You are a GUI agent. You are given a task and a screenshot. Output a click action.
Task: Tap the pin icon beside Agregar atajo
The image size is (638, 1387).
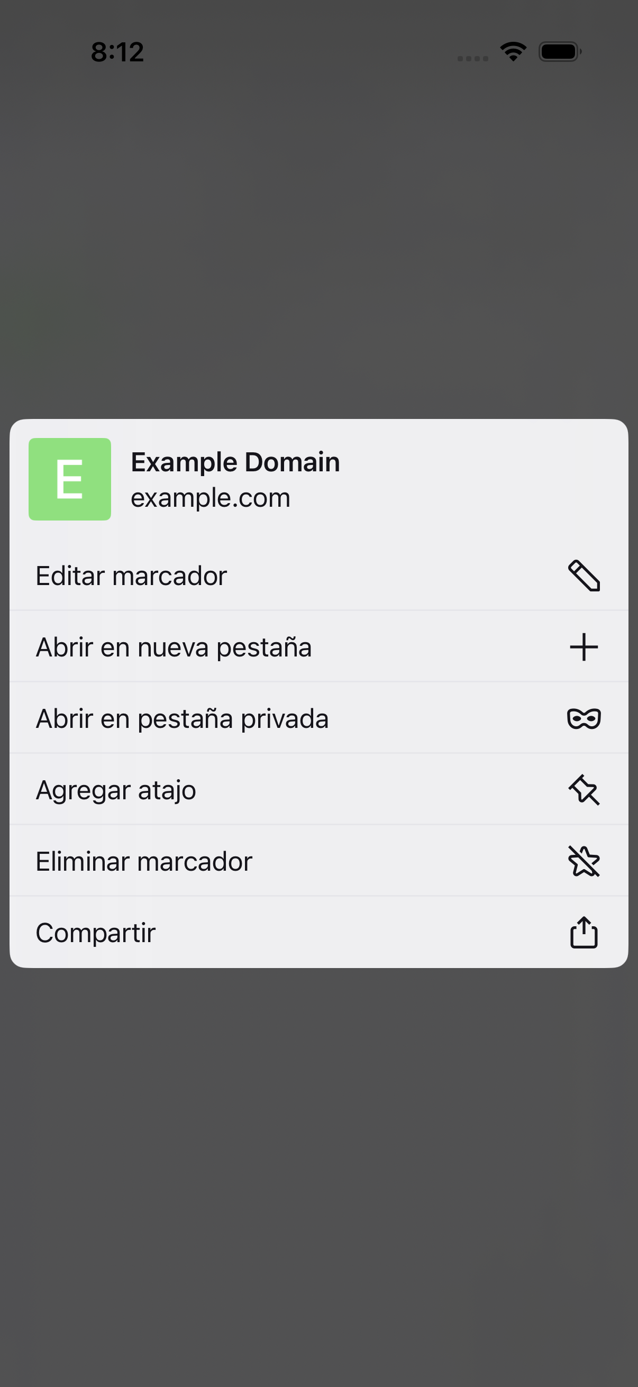[x=584, y=790]
